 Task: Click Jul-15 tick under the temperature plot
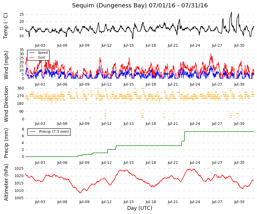tap(129, 45)
